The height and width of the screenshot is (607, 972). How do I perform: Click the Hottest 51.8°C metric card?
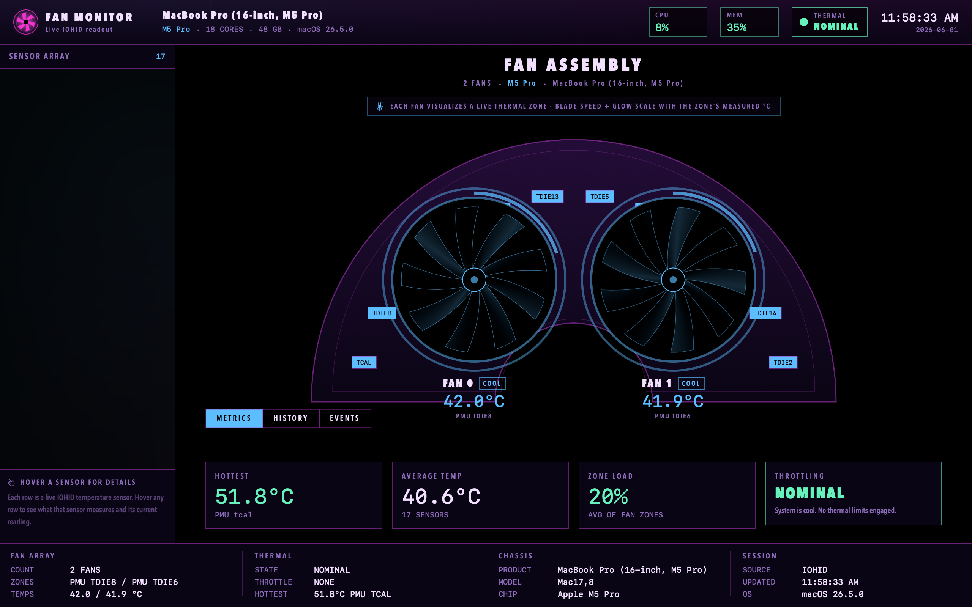point(293,495)
